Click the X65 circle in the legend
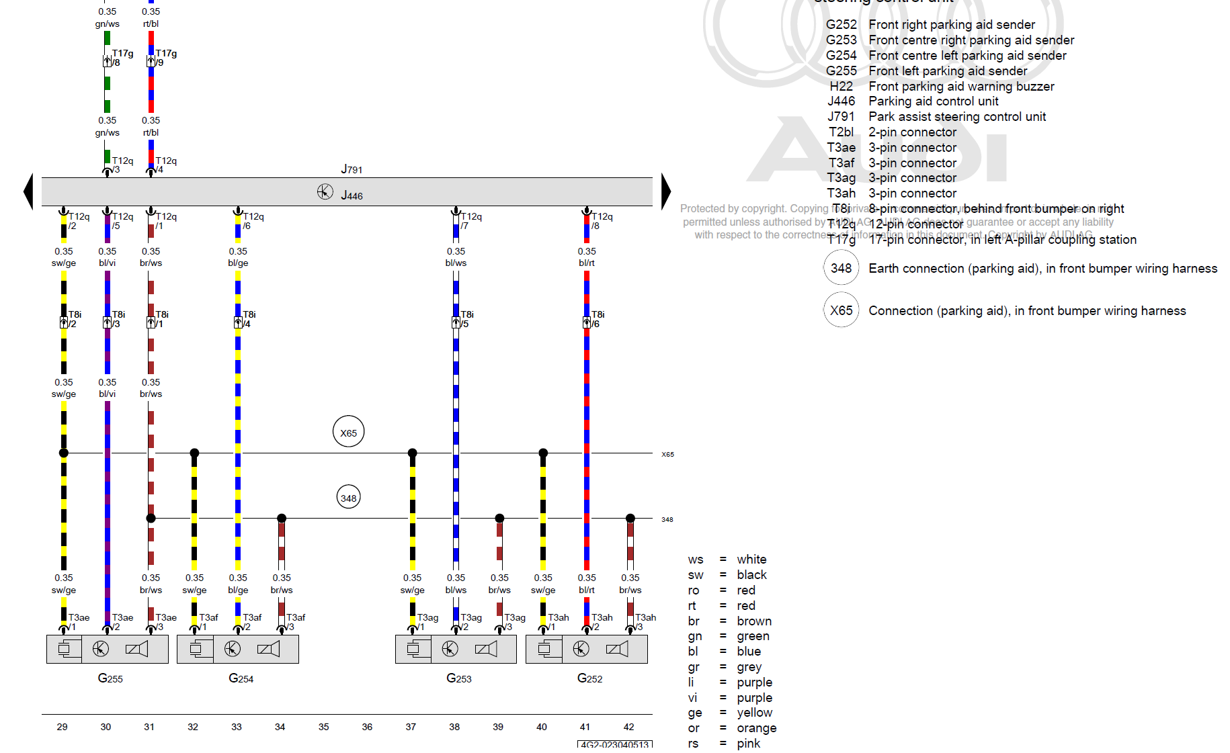Image resolution: width=1230 pixels, height=753 pixels. pyautogui.click(x=841, y=310)
